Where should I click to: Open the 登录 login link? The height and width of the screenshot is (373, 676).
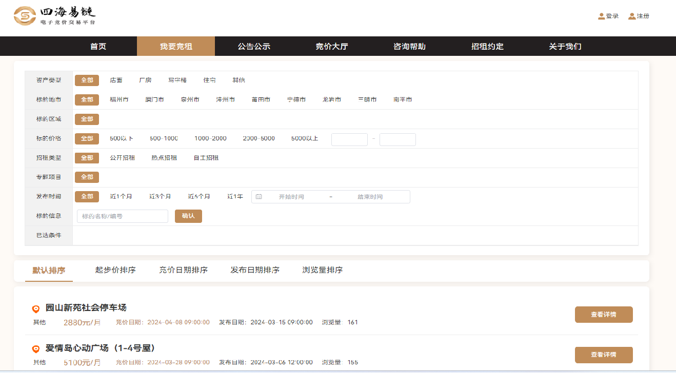612,16
